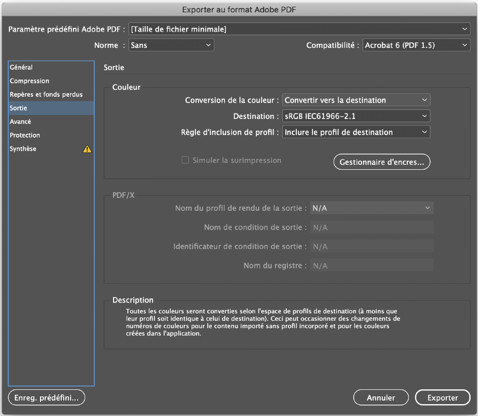Click the warning icon beside Synthèse
Viewport: 478px width, 416px height.
pos(87,149)
